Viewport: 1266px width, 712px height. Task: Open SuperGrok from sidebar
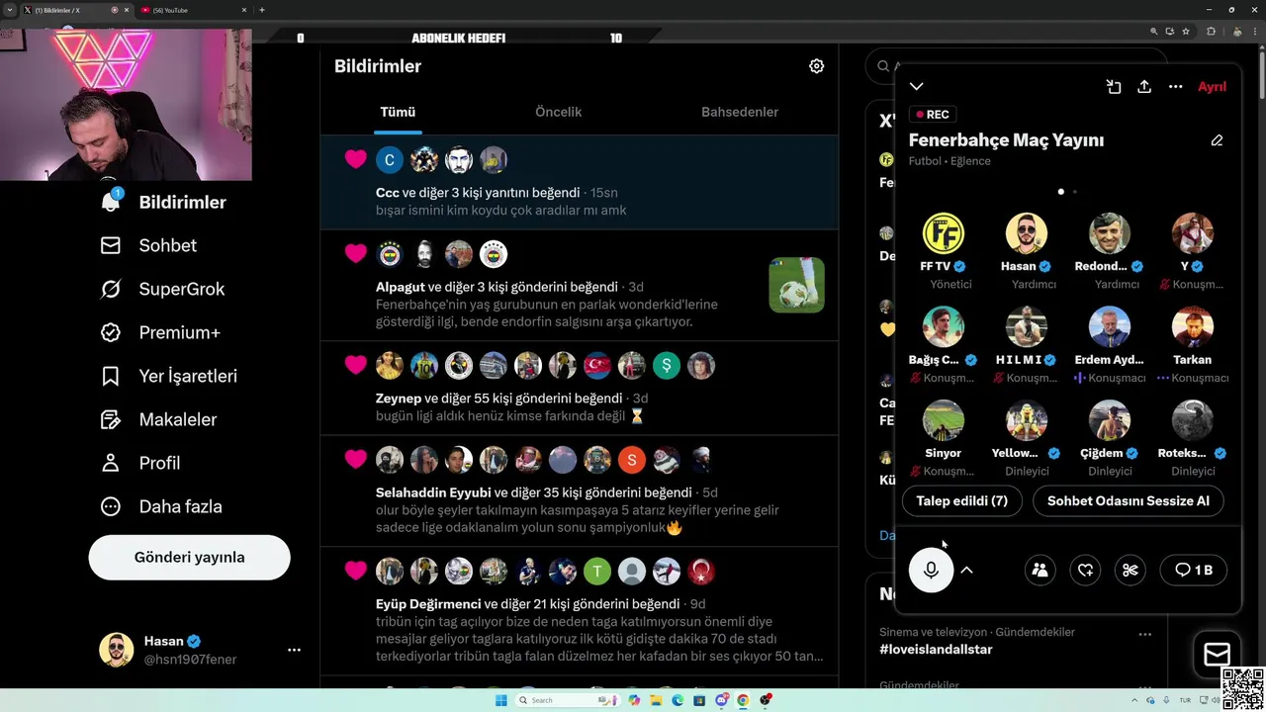[162, 289]
